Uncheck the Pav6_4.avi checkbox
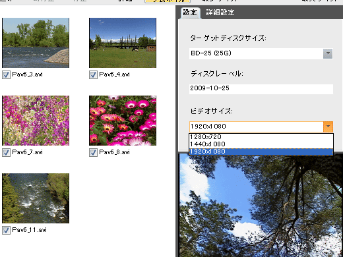Image resolution: width=343 pixels, height=257 pixels. (x=93, y=75)
